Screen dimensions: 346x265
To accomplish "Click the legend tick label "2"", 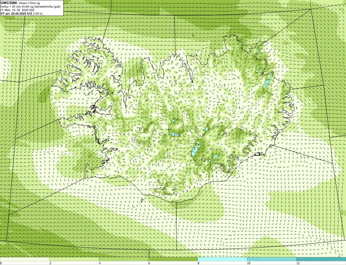I will (50, 263).
